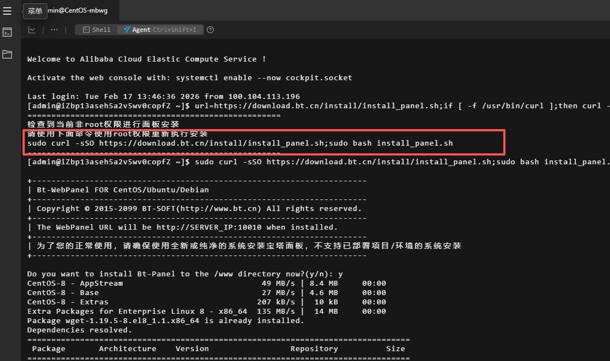Click the Package column header
This screenshot has width=610, height=361.
pyautogui.click(x=48, y=349)
